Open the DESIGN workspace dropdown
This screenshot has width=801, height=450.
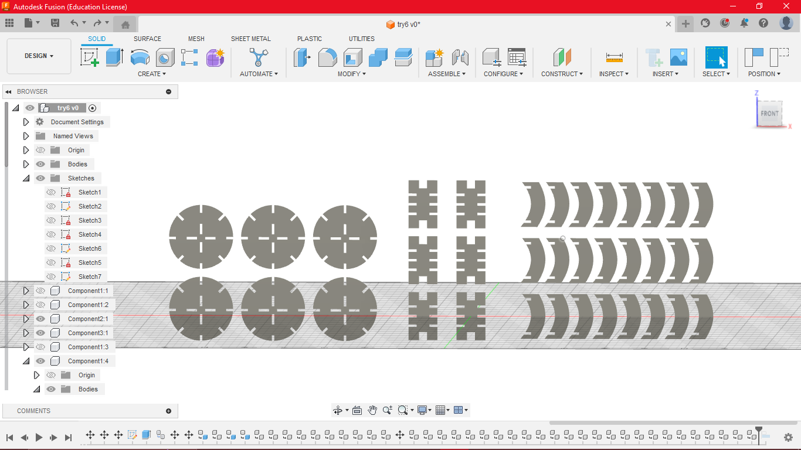[x=39, y=56]
